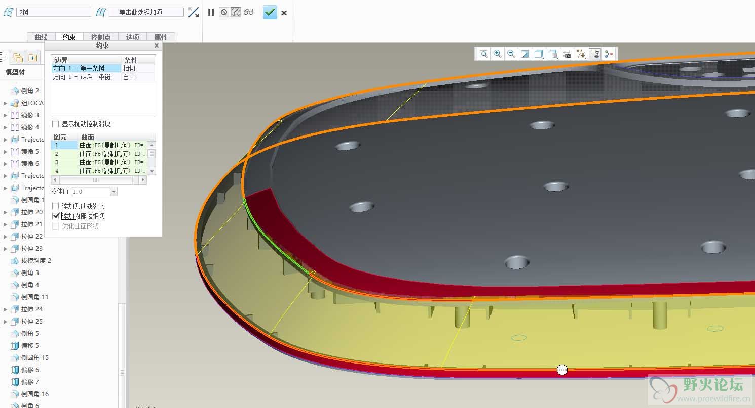Toggle the spin center icon
The height and width of the screenshot is (408, 755).
tap(609, 54)
